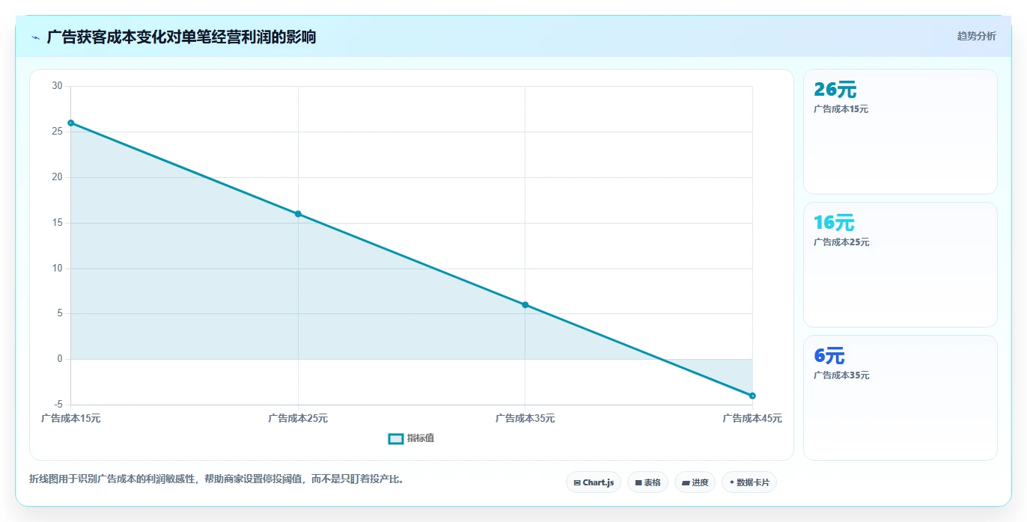Click the 广告成本15元 card caption
This screenshot has height=522, width=1027.
click(x=841, y=109)
